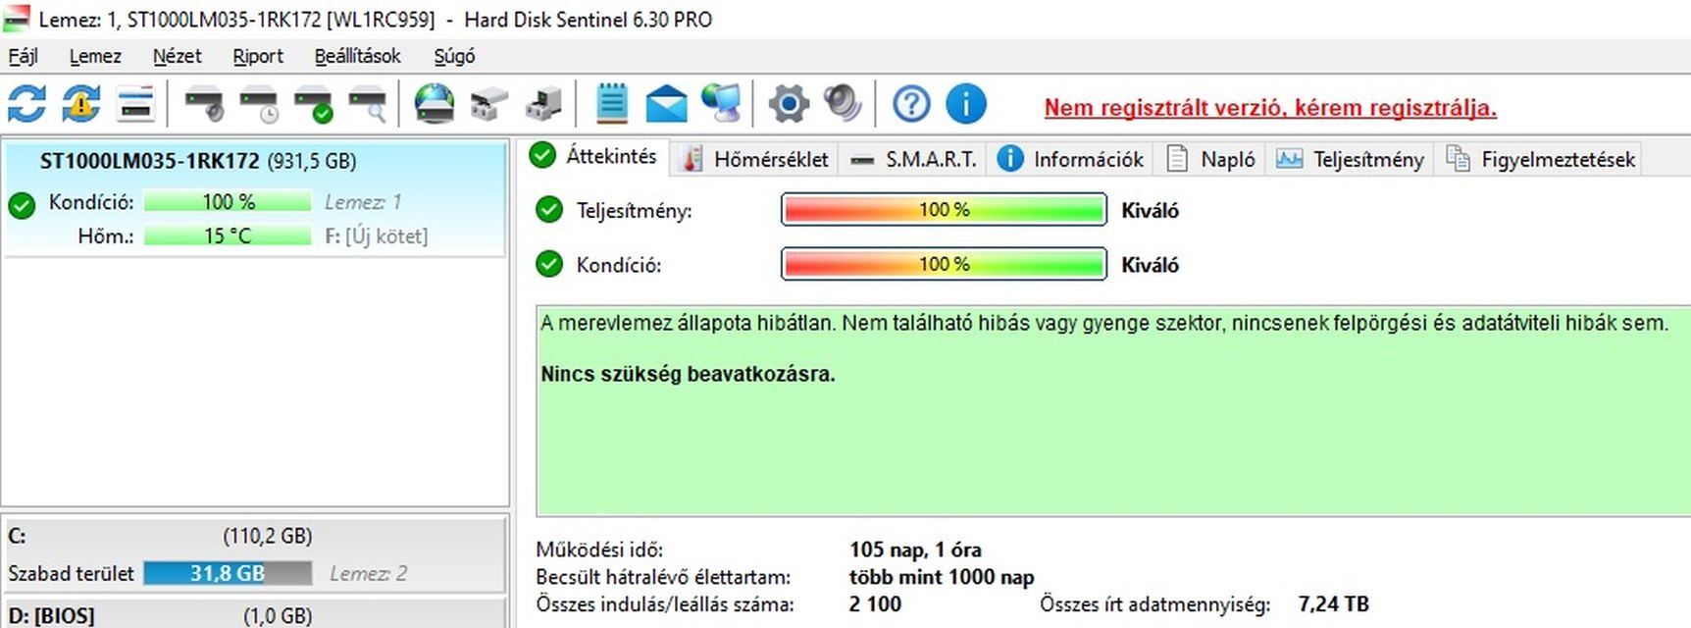The height and width of the screenshot is (628, 1691).
Task: Switch to the Hőmérséklet tab
Action: (x=755, y=159)
